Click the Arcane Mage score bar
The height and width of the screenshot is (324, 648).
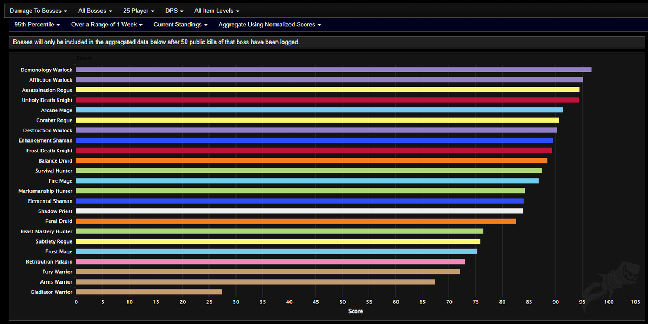pyautogui.click(x=319, y=110)
